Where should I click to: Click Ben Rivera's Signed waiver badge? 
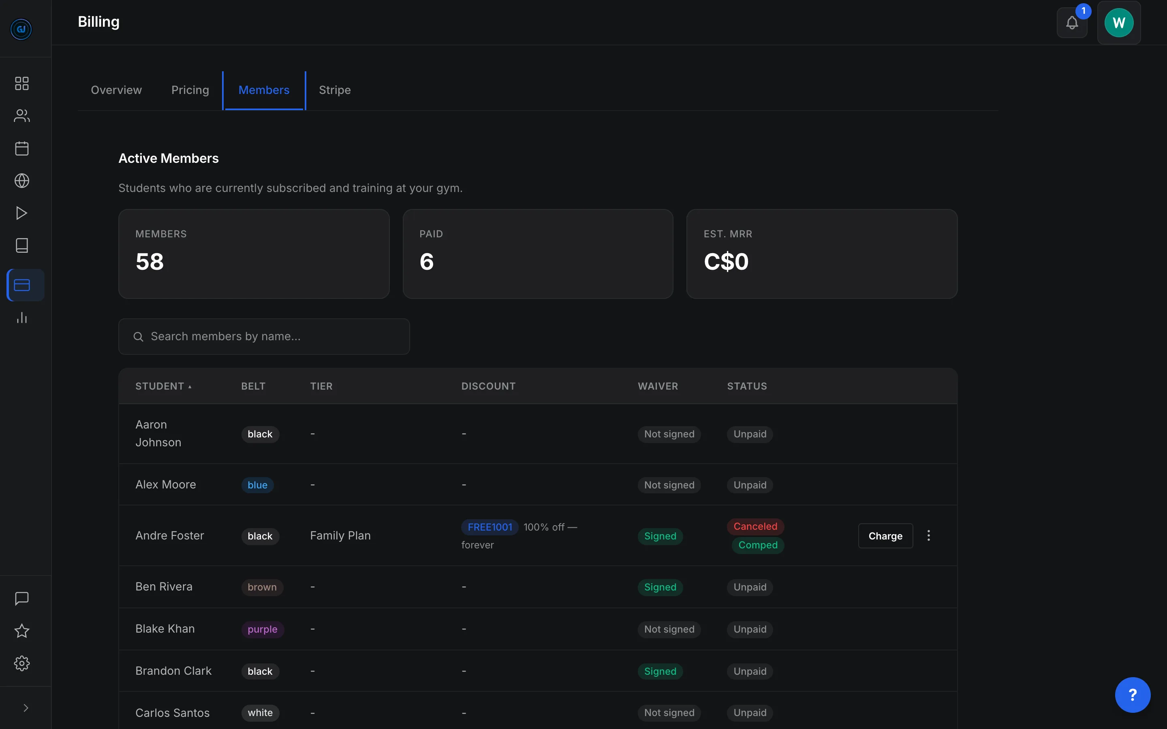[660, 587]
